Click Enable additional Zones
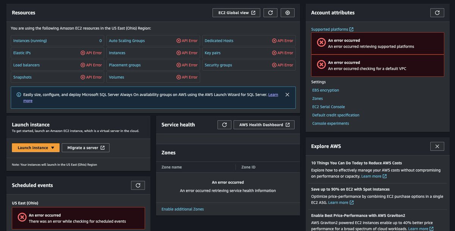This screenshot has width=455, height=231. coord(182,209)
